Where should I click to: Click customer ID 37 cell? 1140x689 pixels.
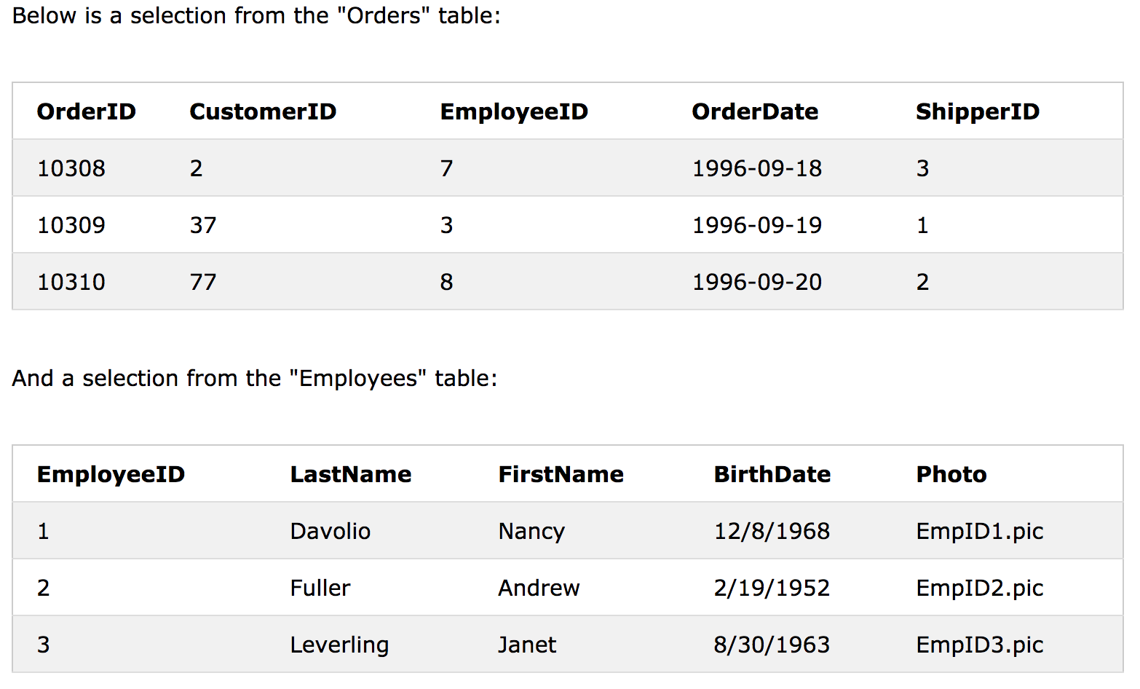coord(203,225)
